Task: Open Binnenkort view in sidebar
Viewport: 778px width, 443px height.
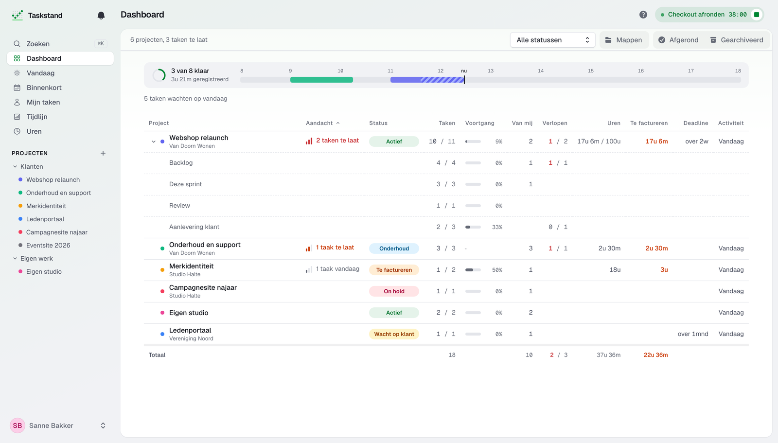Action: [x=60, y=88]
